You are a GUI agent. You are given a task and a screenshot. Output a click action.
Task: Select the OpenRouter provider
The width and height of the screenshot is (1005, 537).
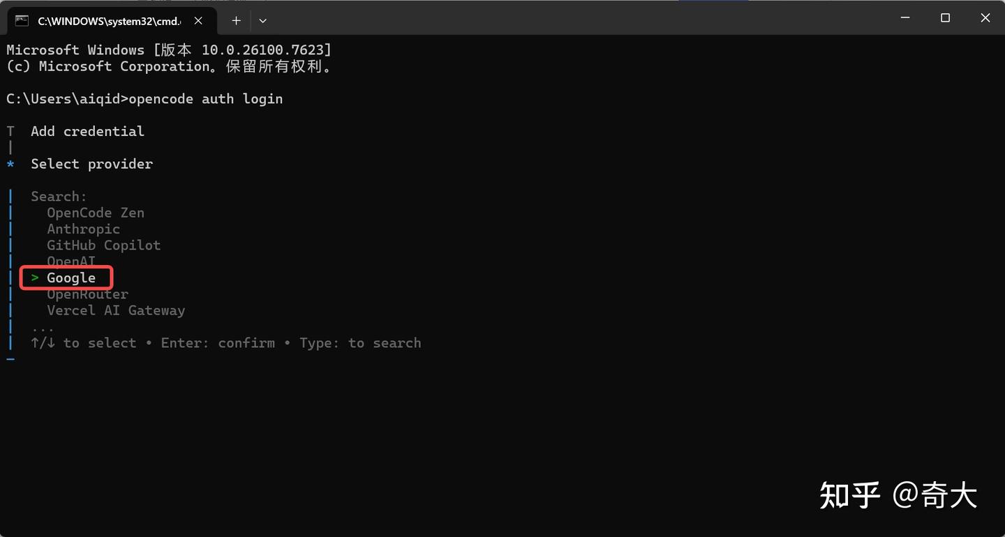pyautogui.click(x=87, y=294)
